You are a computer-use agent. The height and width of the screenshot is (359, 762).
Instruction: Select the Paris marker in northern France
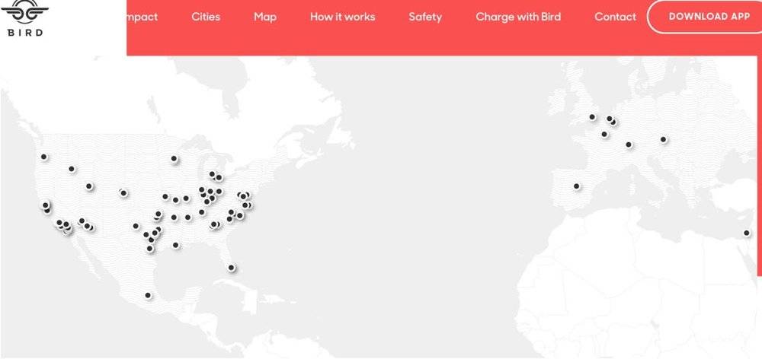pos(604,134)
